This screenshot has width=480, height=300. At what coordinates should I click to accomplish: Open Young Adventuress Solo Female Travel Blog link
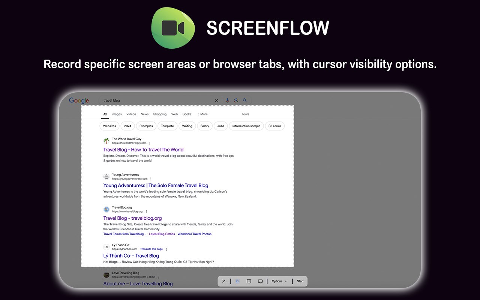[156, 185]
